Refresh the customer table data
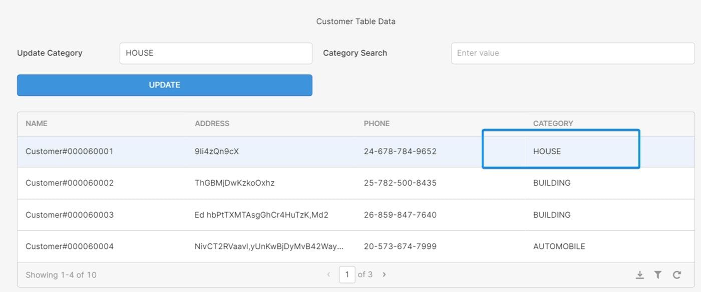This screenshot has height=292, width=701. [x=676, y=274]
